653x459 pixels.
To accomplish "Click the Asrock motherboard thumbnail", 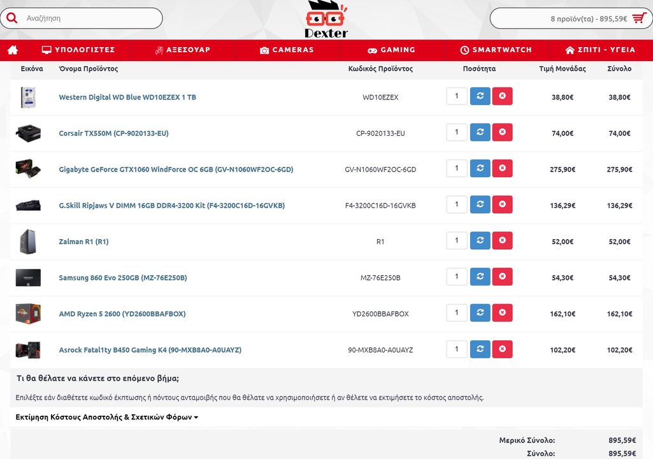I will point(28,350).
